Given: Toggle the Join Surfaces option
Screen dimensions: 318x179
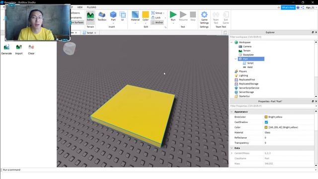Looking at the screenshot, I should [x=77, y=22].
